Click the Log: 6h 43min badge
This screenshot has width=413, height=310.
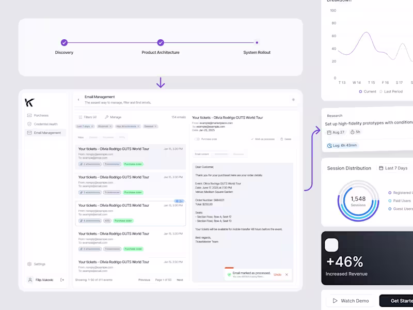[x=342, y=146]
